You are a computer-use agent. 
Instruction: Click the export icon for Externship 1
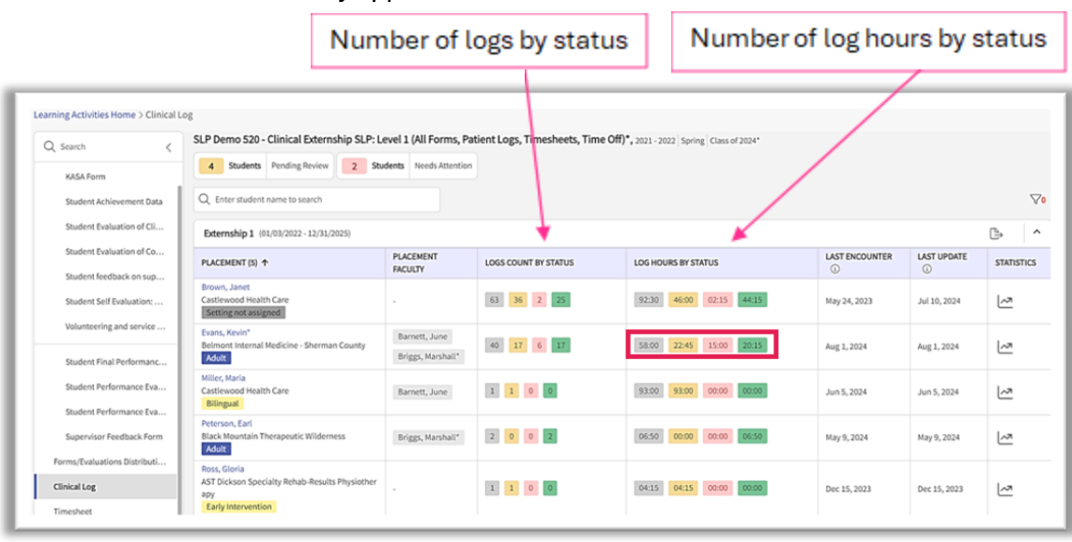coord(996,233)
